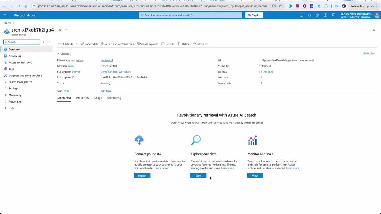Screen dimensions: 381x214
Task: Click the sidebar Search input
Action: coord(22,42)
